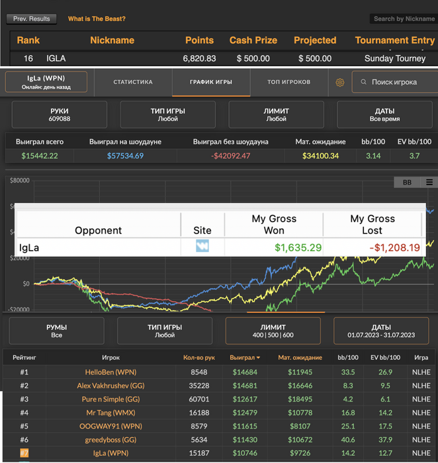
Task: Click the -$1,208.19 gross lost value
Action: [x=394, y=247]
